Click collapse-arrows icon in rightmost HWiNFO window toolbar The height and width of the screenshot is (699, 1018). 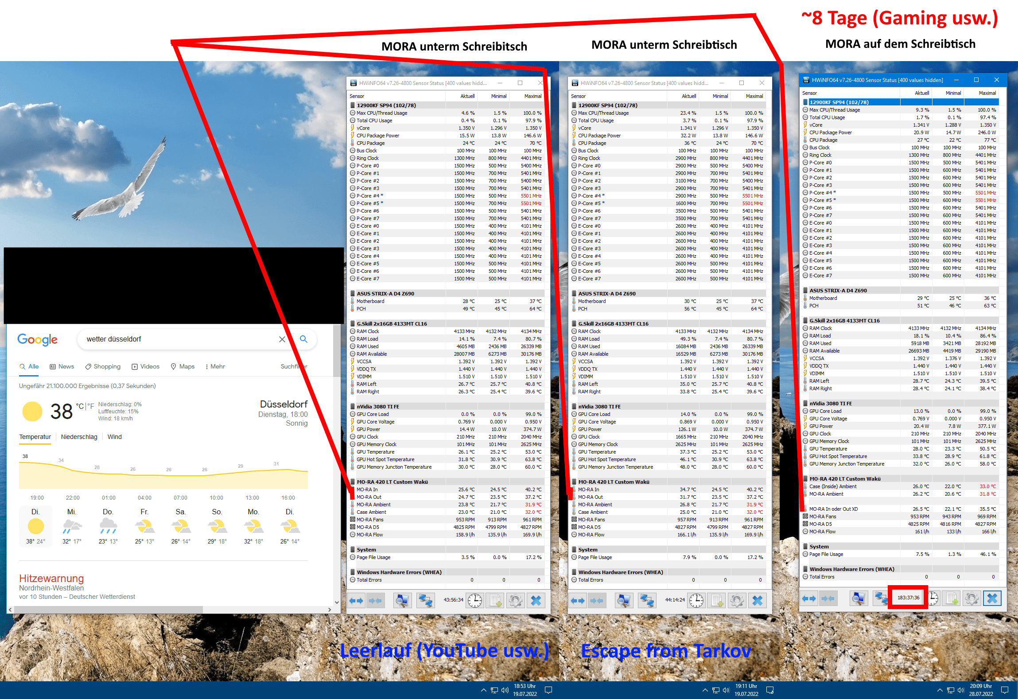(828, 598)
